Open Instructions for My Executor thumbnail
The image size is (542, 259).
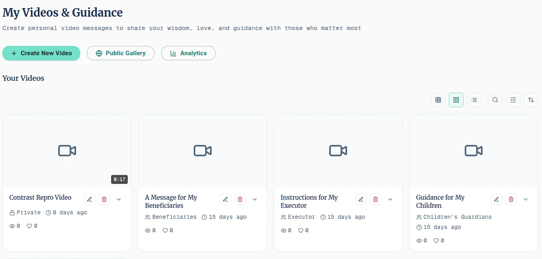click(338, 151)
